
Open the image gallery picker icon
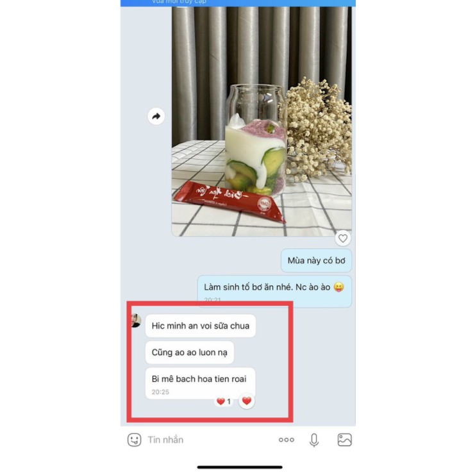[x=344, y=440]
